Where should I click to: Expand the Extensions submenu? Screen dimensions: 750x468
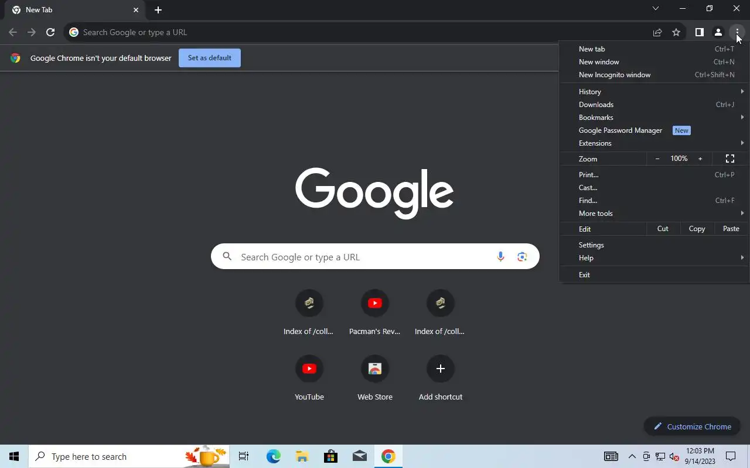pos(654,143)
